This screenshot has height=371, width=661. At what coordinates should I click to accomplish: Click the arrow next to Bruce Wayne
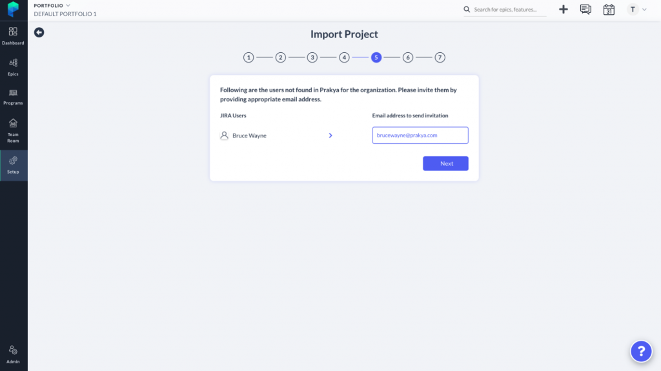[330, 135]
